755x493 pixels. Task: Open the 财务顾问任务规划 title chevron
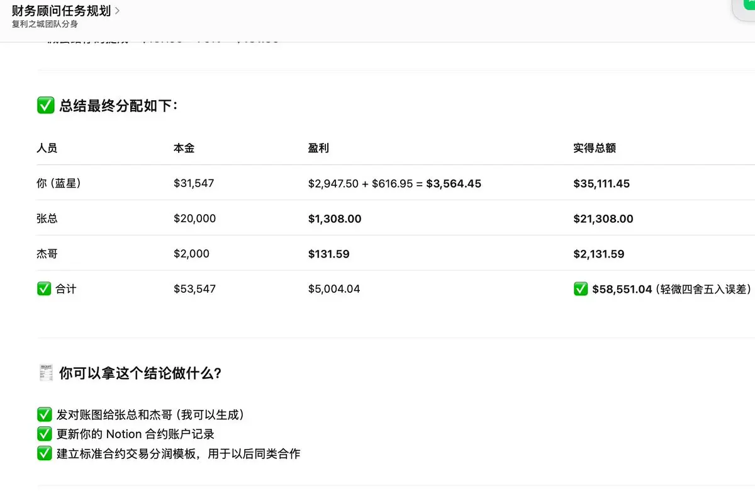[x=118, y=11]
